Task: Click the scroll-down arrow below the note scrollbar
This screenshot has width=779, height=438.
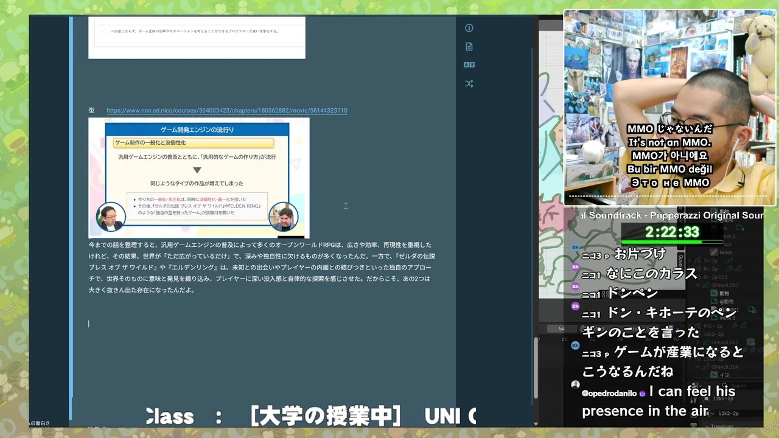Action: [536, 424]
